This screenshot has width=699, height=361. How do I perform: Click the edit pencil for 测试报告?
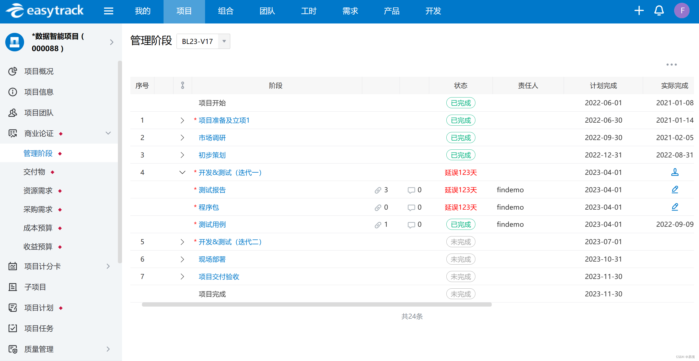pos(675,189)
